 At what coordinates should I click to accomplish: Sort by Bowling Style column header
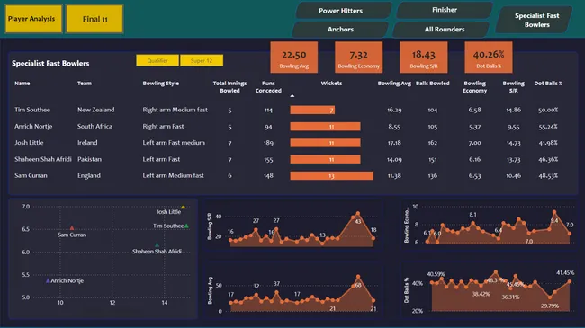pyautogui.click(x=161, y=83)
